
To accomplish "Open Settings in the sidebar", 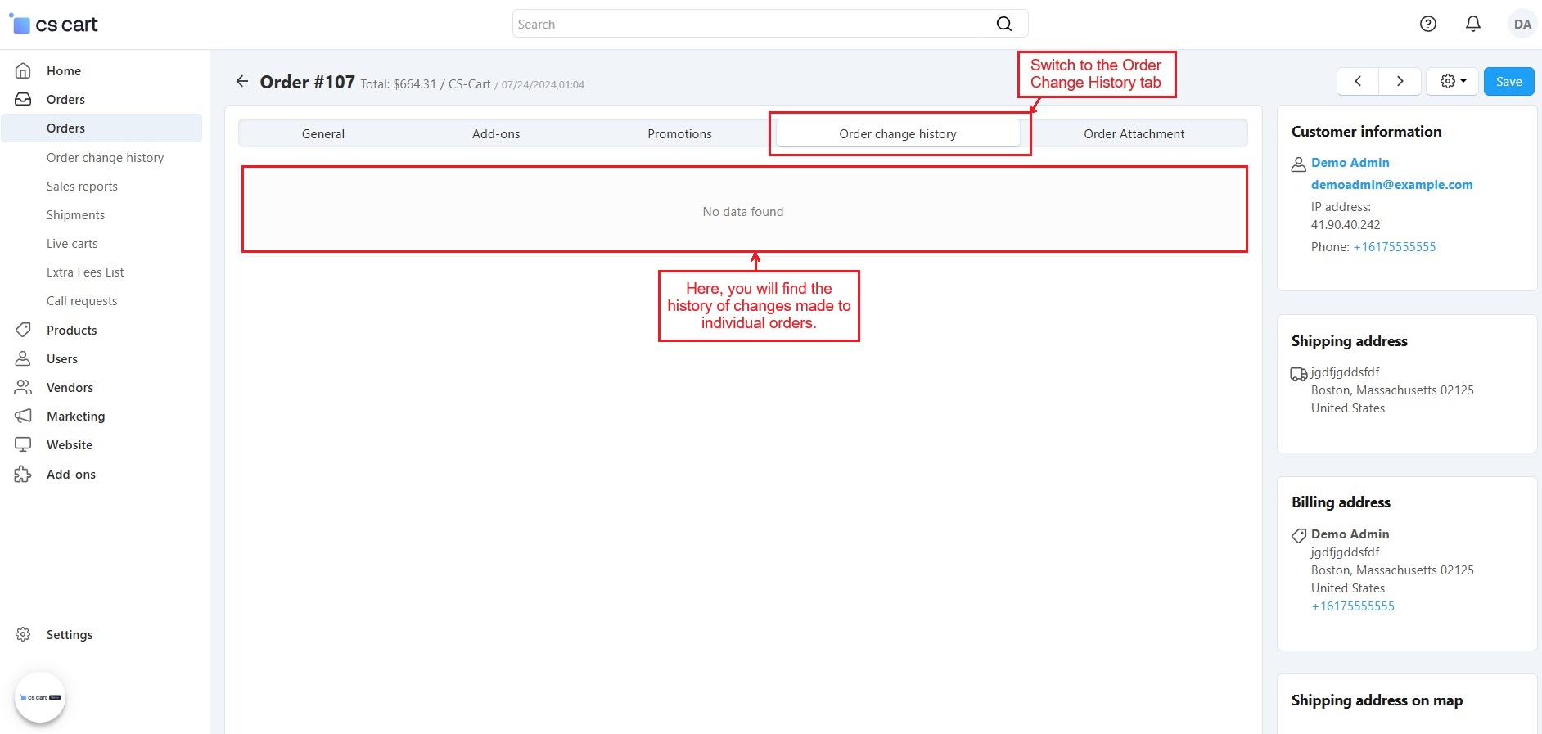I will point(70,635).
